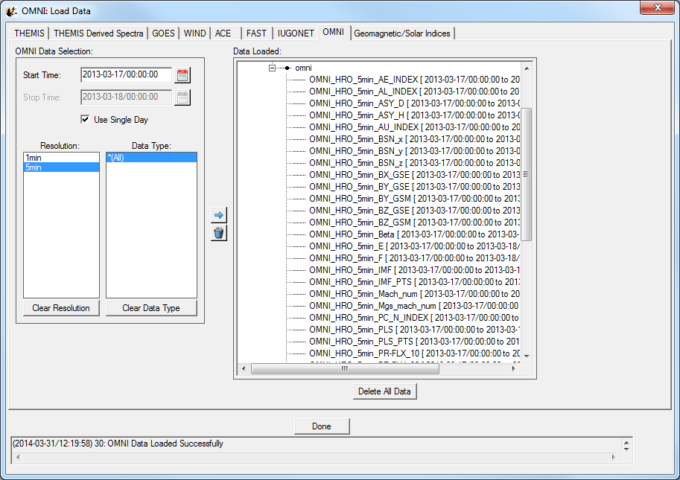
Task: Click the Start Time input field
Action: tap(126, 75)
